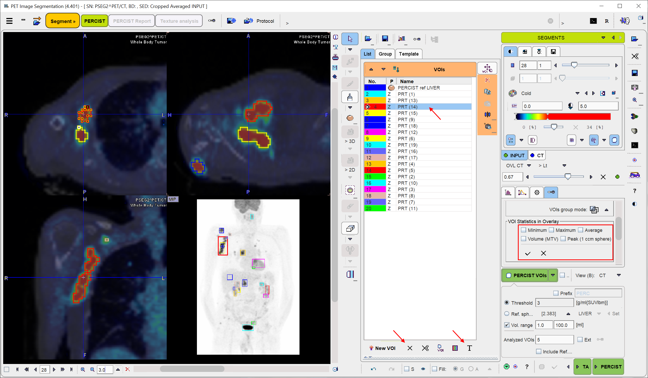The width and height of the screenshot is (648, 378).
Task: Expand the dropdown below the pointer tool
Action: pos(350,50)
